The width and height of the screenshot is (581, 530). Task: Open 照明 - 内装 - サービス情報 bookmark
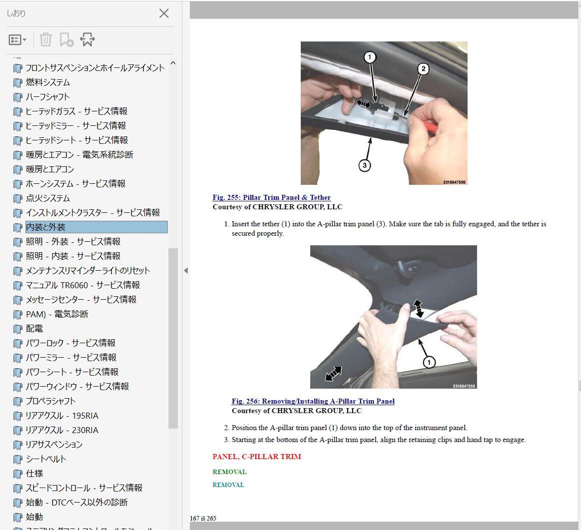(x=73, y=256)
